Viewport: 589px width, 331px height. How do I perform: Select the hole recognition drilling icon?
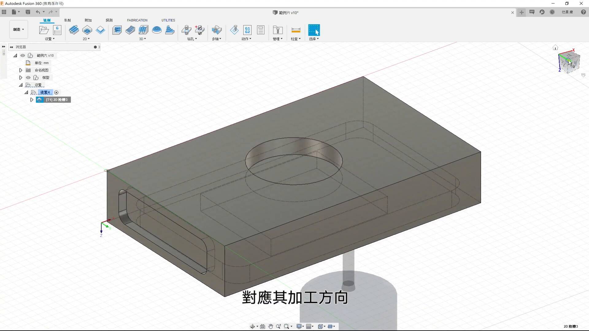tap(200, 30)
